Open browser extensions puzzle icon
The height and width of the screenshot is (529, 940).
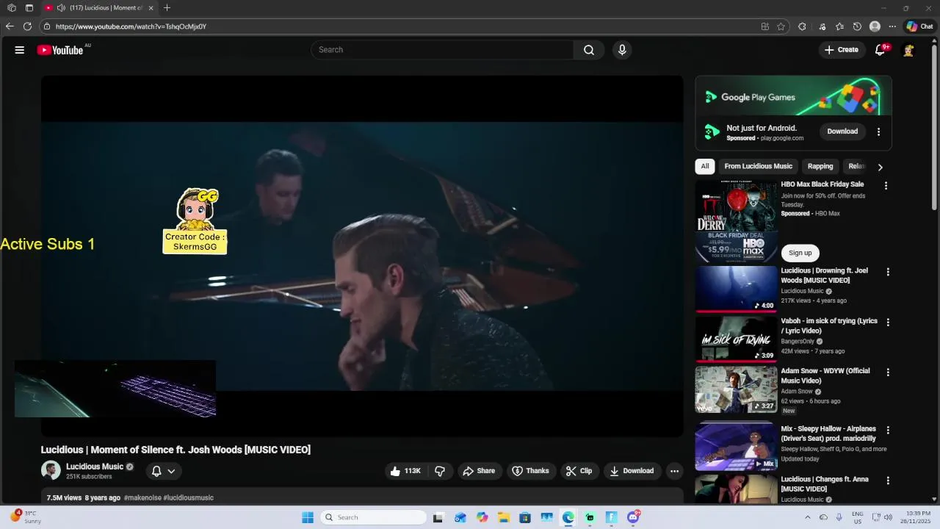click(802, 26)
